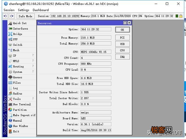Open the Session menu
Viewport: 186px width, 139px height.
[9, 10]
